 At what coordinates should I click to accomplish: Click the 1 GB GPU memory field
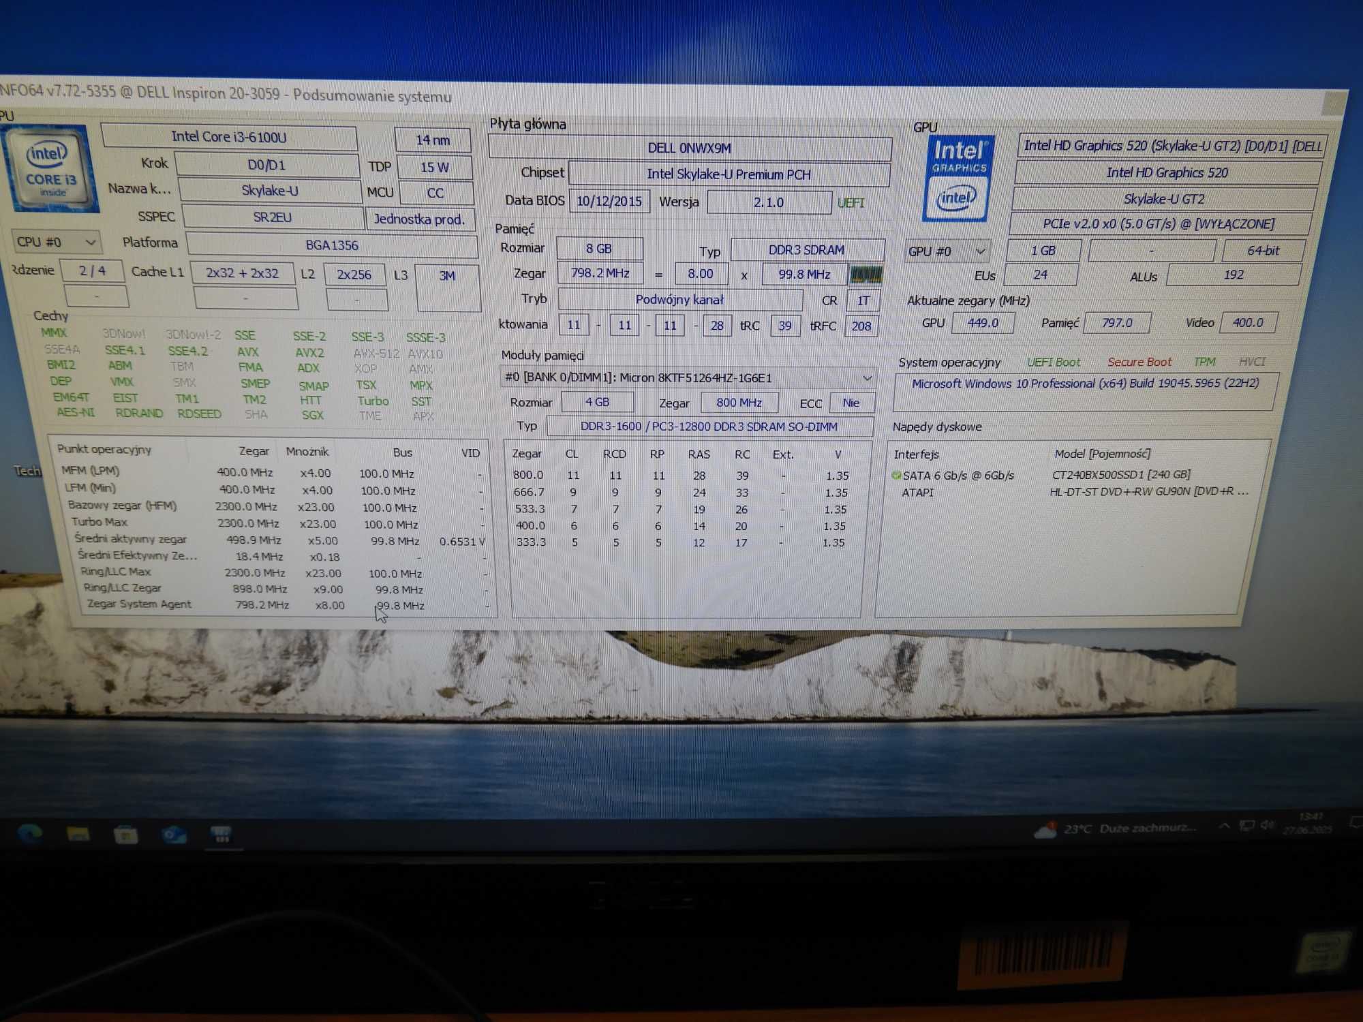[x=1043, y=251]
